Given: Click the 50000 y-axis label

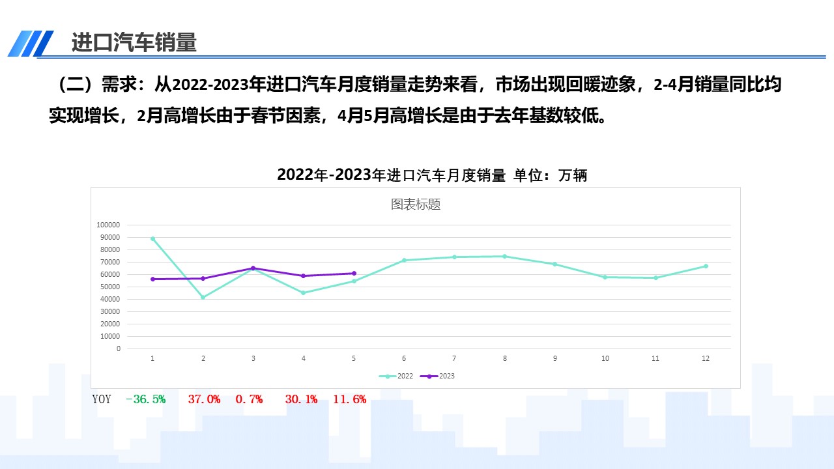Looking at the screenshot, I should (110, 287).
